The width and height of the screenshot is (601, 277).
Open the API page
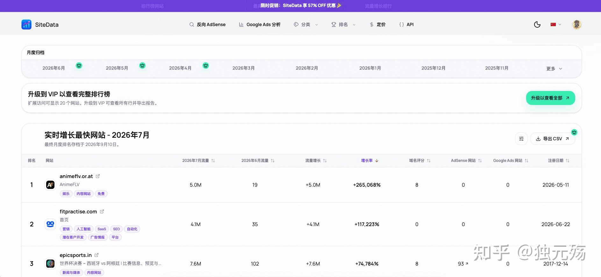(x=406, y=24)
